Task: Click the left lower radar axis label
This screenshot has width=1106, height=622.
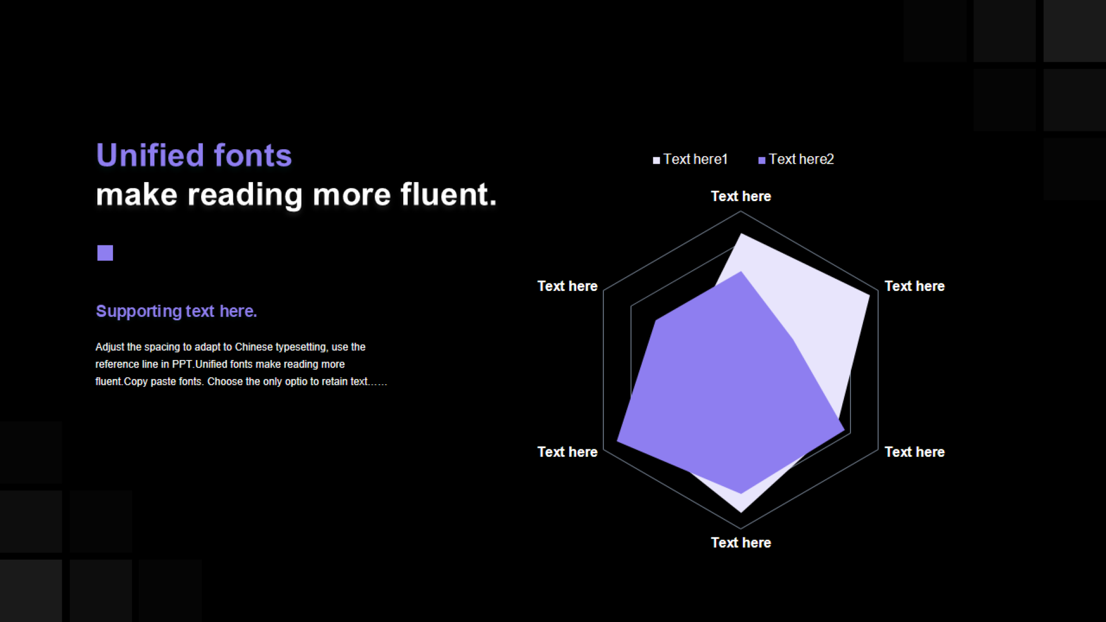Action: pos(567,451)
